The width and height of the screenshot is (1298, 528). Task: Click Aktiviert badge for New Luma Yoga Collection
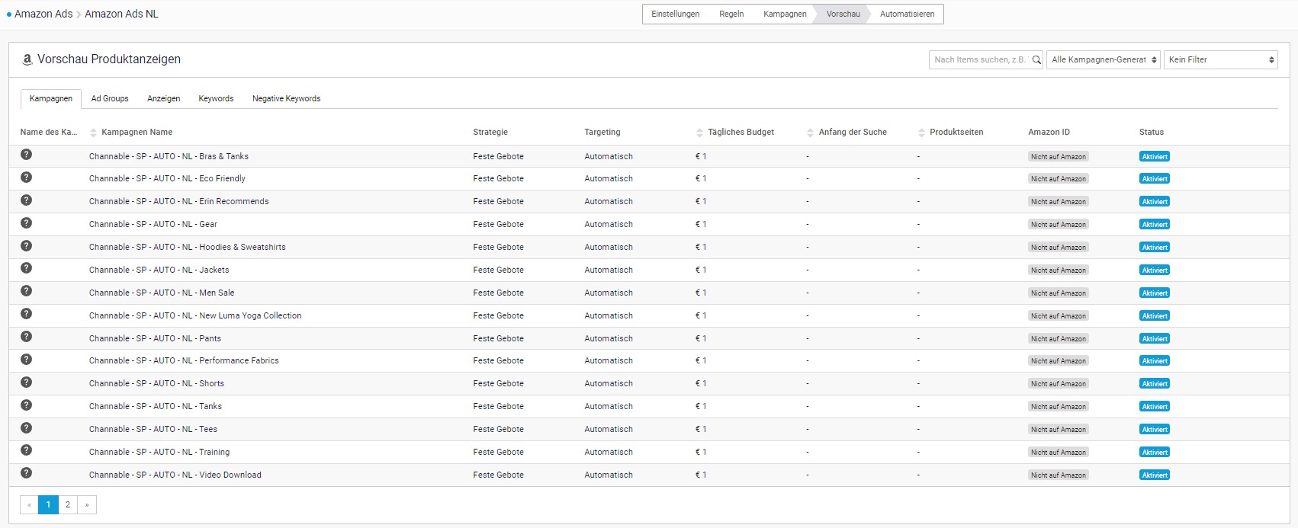pos(1155,315)
